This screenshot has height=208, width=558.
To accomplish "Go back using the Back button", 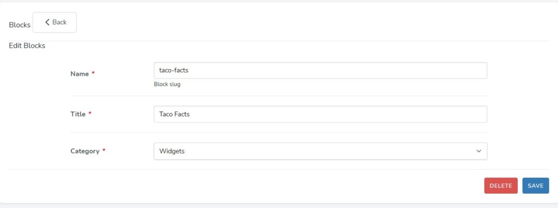I will pyautogui.click(x=54, y=22).
